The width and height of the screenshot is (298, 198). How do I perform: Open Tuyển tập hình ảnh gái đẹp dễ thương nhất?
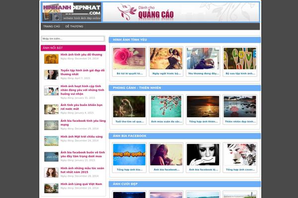(x=82, y=72)
